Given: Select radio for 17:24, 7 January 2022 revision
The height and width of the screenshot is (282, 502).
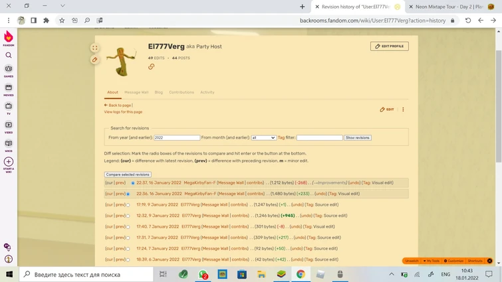Looking at the screenshot, I should click(x=128, y=249).
